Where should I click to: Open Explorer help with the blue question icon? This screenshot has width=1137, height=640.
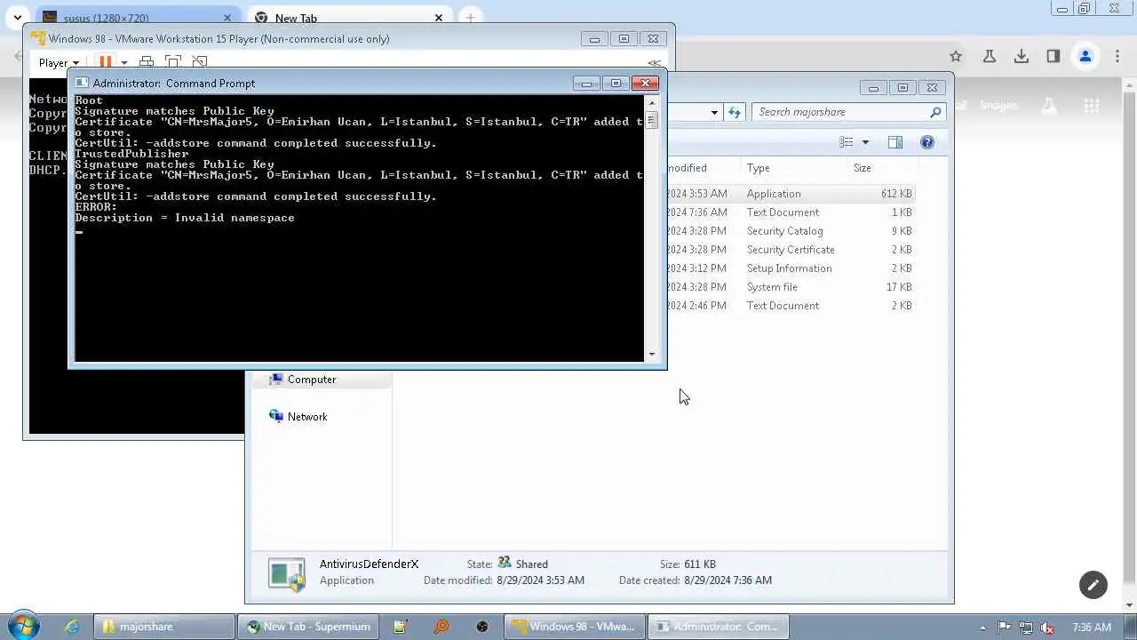(927, 142)
